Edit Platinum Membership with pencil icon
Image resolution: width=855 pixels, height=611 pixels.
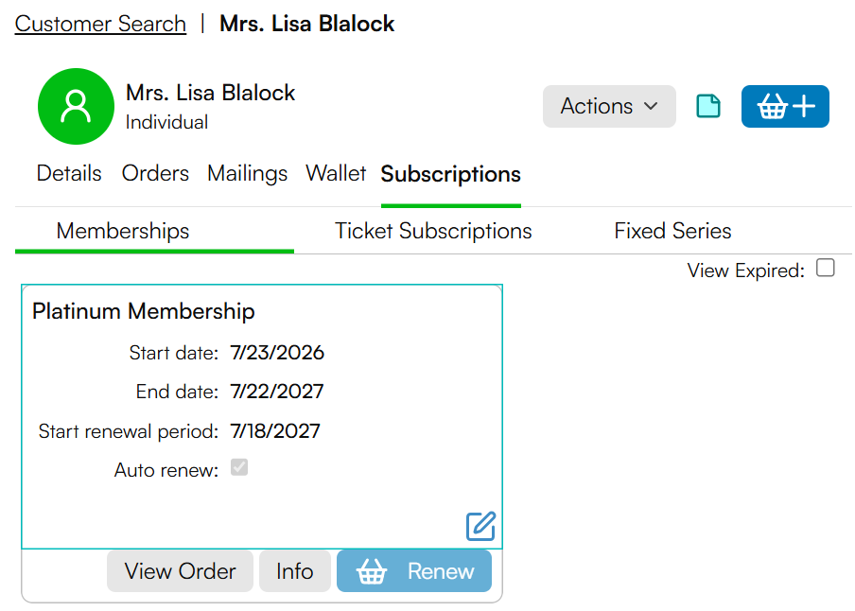[x=480, y=527]
